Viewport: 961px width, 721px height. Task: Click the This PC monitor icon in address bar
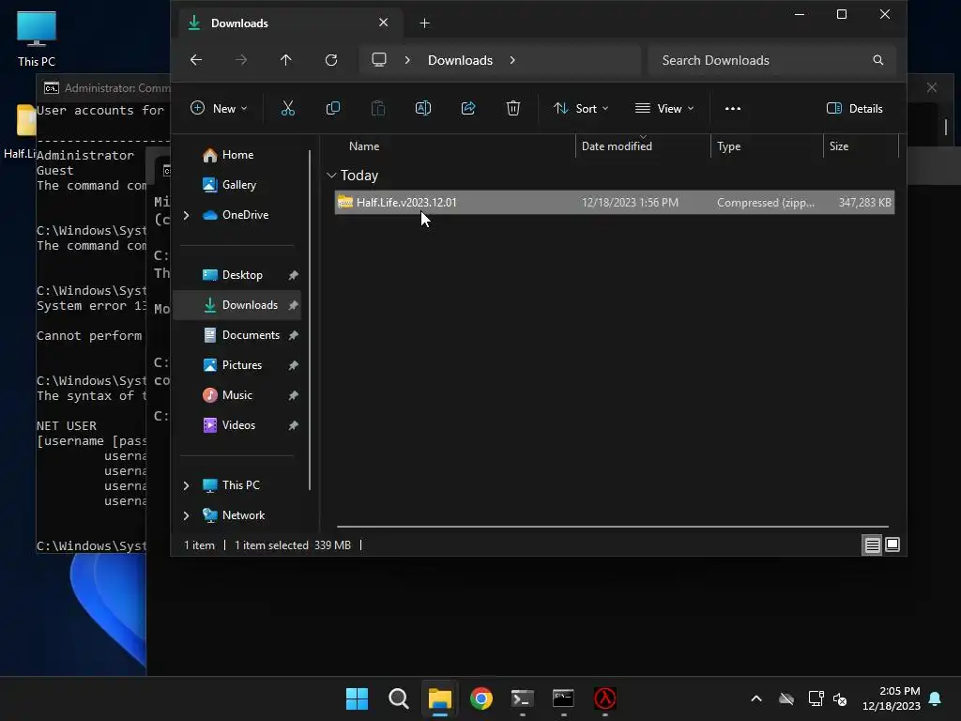[x=379, y=59]
